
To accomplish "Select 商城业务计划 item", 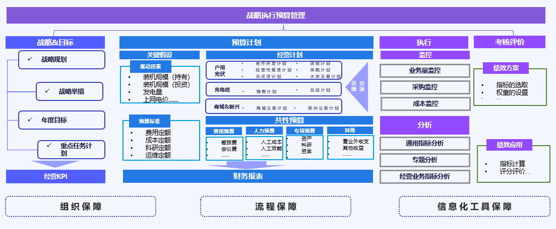I will pos(271,108).
